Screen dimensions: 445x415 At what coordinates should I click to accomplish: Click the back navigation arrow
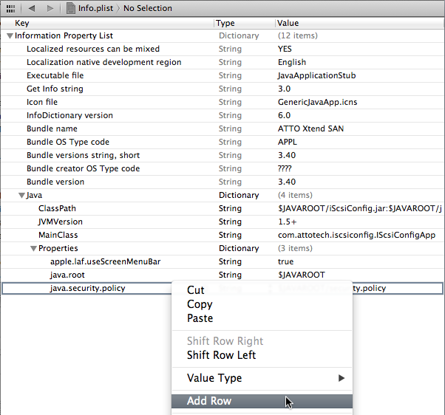[x=32, y=8]
